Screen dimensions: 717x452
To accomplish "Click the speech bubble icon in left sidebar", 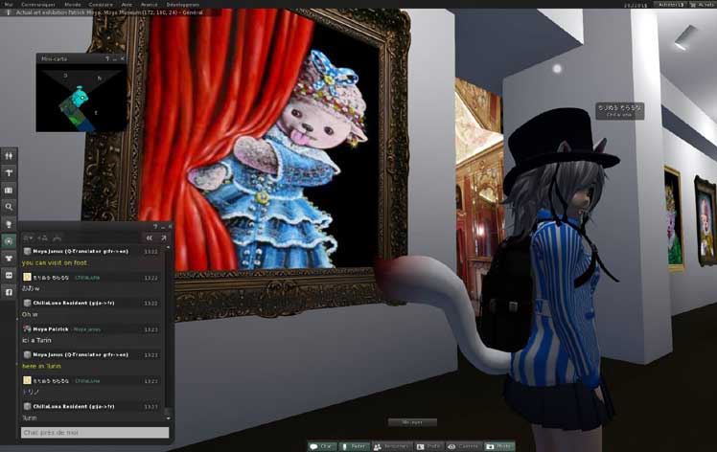I will [x=9, y=240].
